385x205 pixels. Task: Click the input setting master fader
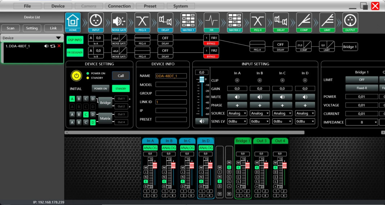tap(201, 79)
